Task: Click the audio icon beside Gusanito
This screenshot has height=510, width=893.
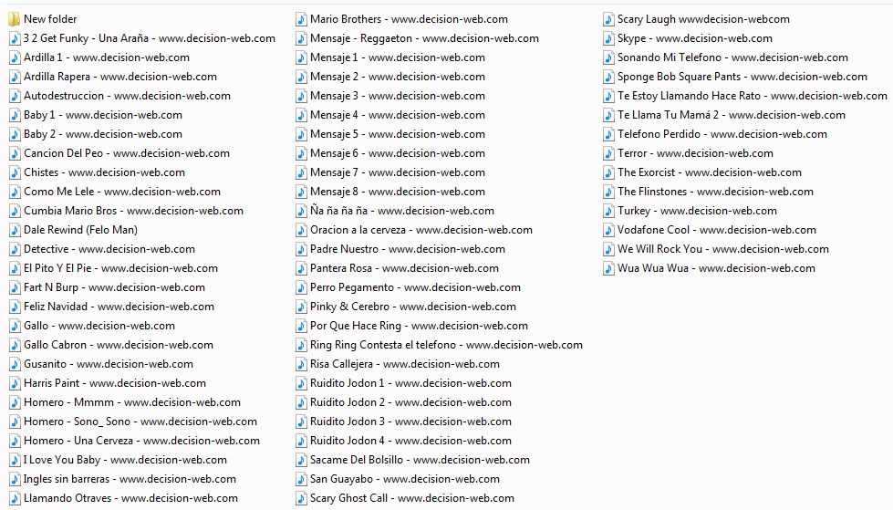Action: click(x=15, y=364)
